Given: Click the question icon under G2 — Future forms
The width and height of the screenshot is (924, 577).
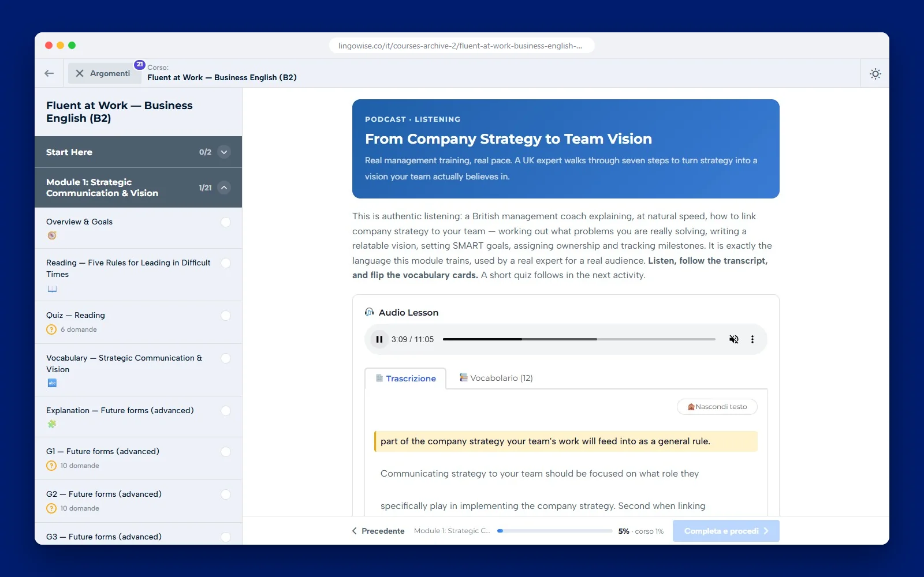Looking at the screenshot, I should [x=51, y=508].
